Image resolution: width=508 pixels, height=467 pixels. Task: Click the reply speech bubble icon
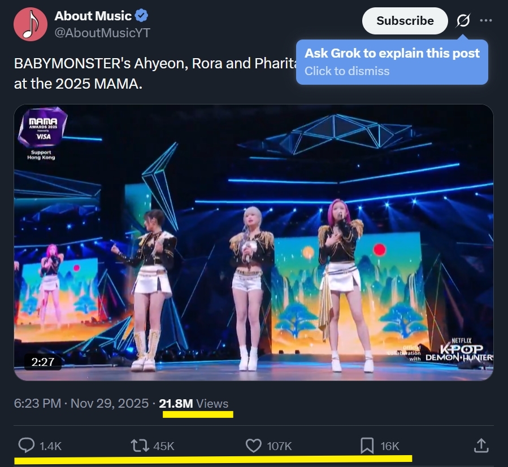(26, 446)
